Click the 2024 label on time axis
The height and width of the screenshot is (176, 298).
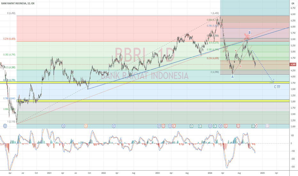tap(210, 173)
